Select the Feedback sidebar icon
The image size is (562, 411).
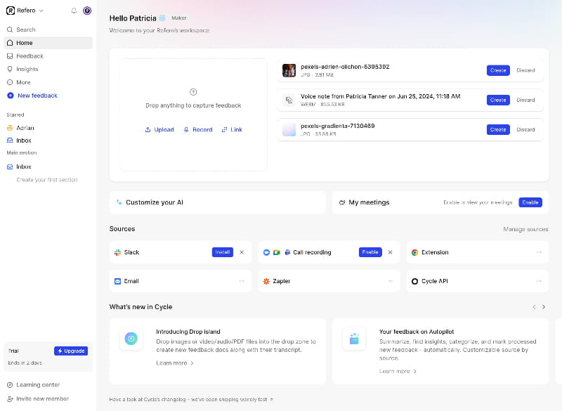point(11,56)
